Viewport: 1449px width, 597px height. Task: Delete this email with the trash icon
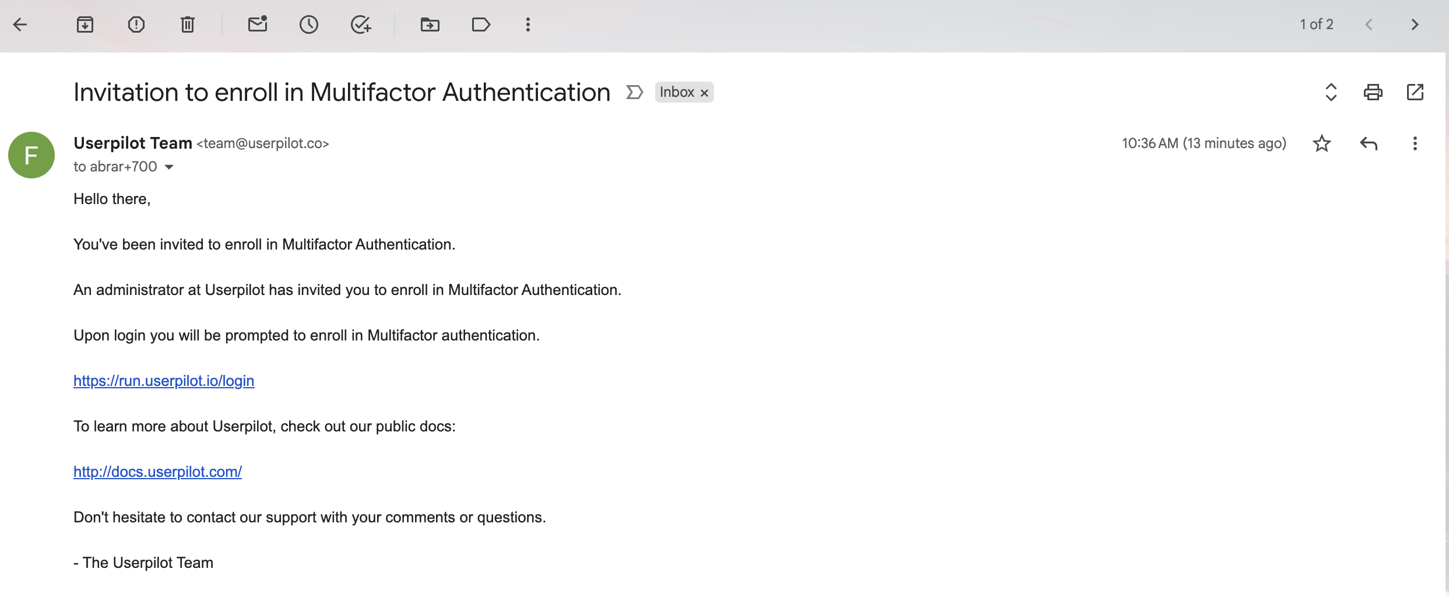coord(188,24)
